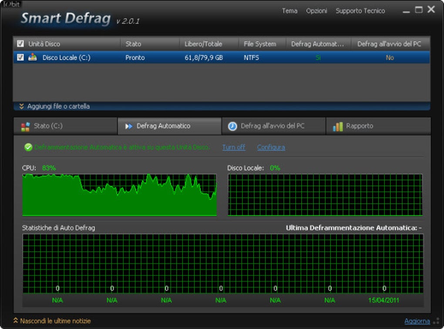Open Supporto Tecnico menu
The image size is (444, 329).
(360, 11)
